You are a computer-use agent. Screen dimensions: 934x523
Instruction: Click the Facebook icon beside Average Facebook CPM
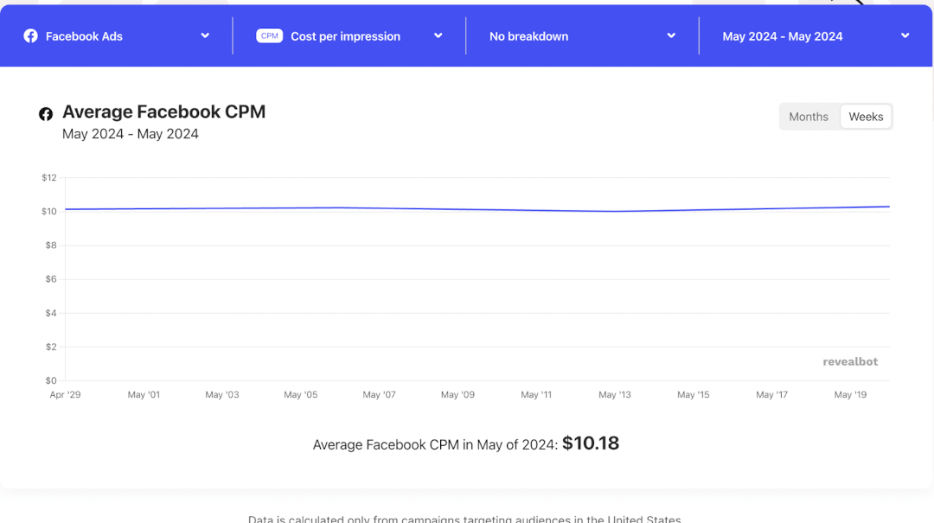[46, 114]
